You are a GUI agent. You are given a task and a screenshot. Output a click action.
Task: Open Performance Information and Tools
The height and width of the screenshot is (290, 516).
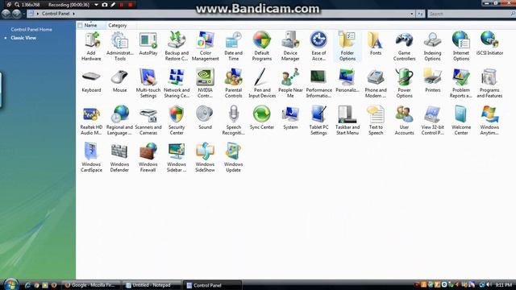click(x=318, y=84)
